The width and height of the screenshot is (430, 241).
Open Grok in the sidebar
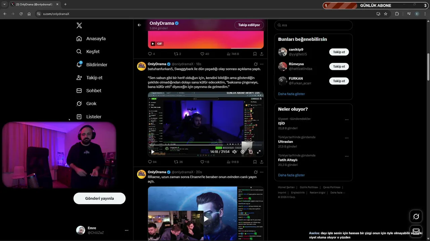[86, 104]
